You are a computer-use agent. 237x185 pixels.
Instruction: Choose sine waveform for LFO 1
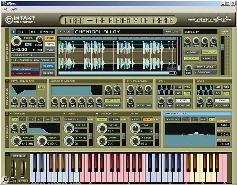187,93
